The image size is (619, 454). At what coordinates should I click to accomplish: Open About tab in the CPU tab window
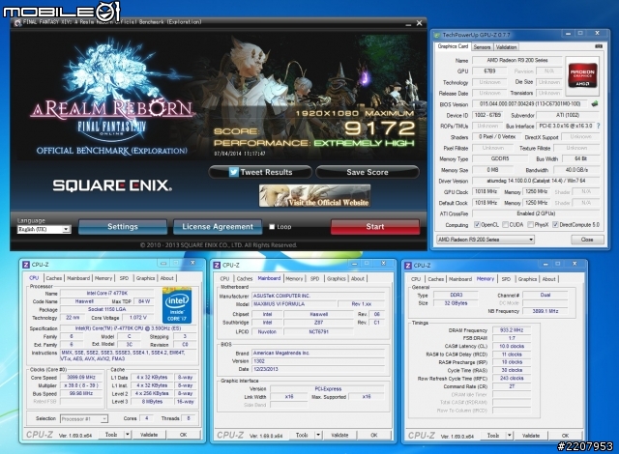pyautogui.click(x=166, y=278)
